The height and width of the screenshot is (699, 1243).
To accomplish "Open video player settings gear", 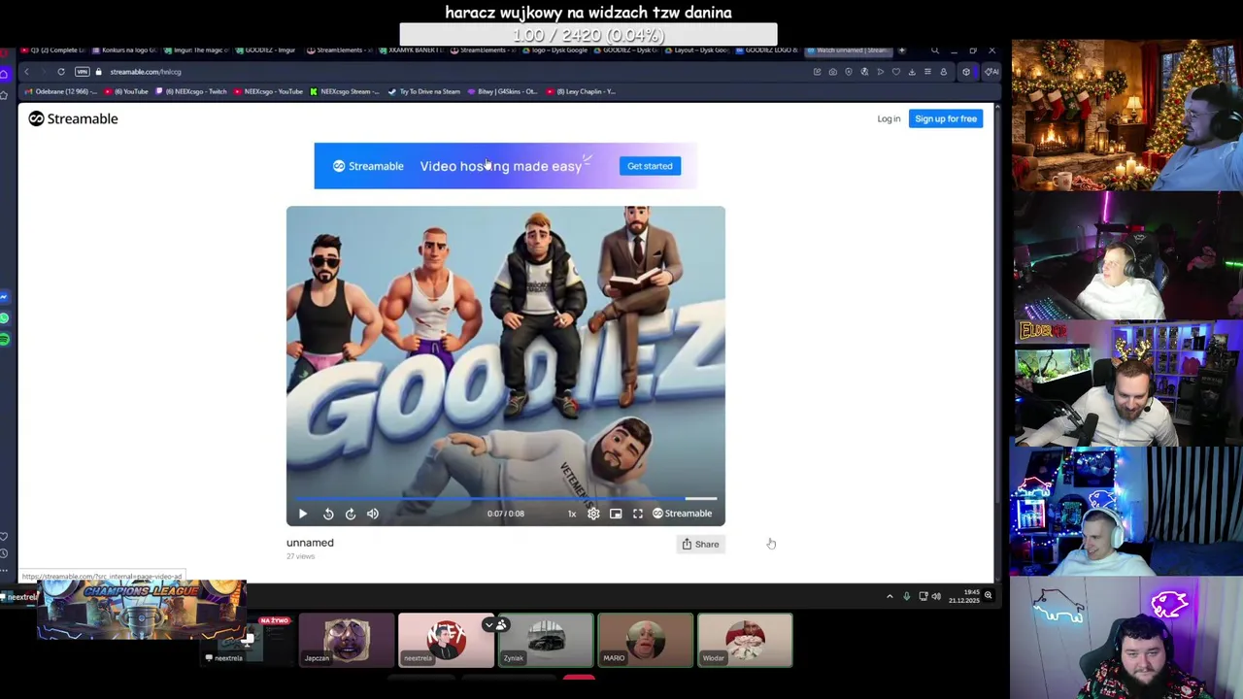I will pos(593,514).
